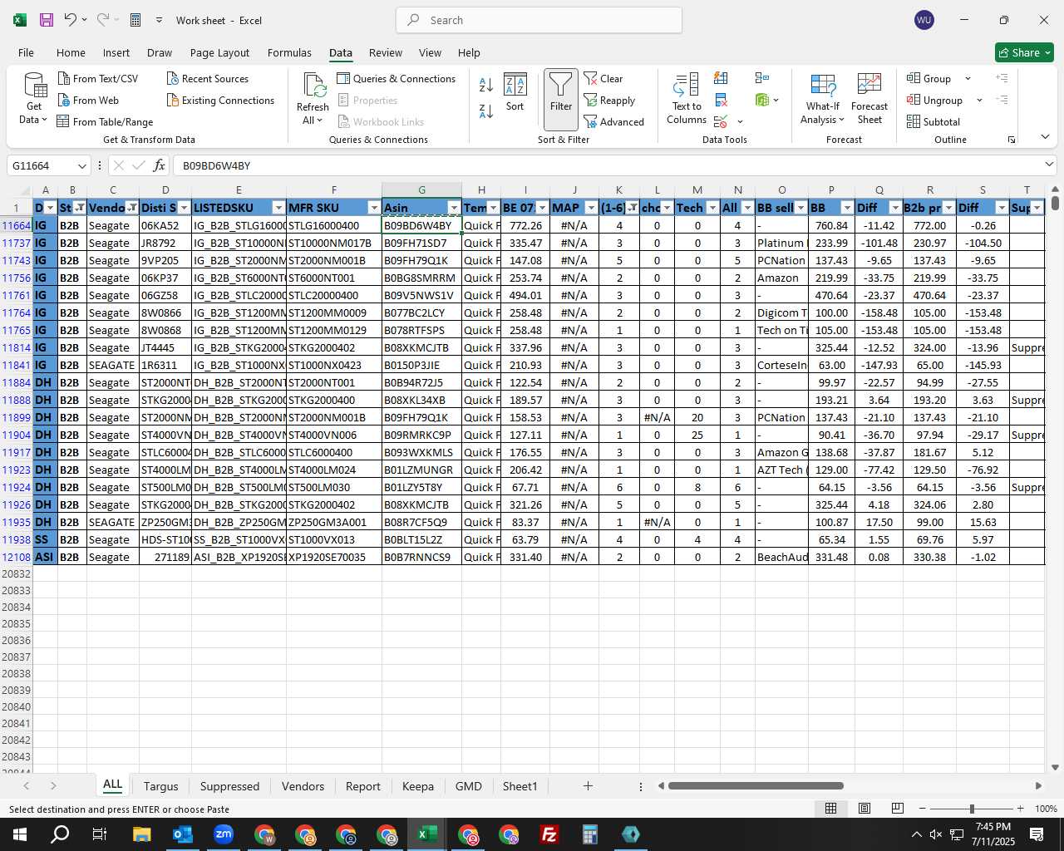
Task: Sort A to Z ascending
Action: pyautogui.click(x=486, y=85)
